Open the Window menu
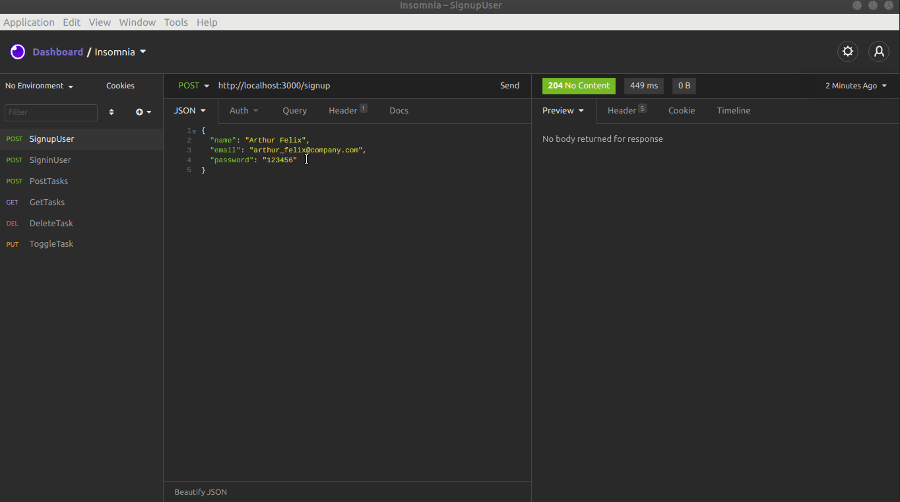Viewport: 900px width, 502px height. (x=137, y=22)
